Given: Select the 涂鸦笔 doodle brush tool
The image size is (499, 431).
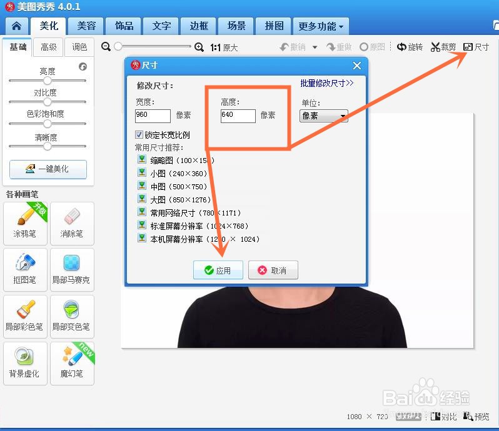Looking at the screenshot, I should (x=25, y=224).
